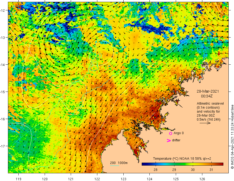This screenshot has height=181, width=234.
Task: Click the longitude axis label "119"
Action: [19, 179]
